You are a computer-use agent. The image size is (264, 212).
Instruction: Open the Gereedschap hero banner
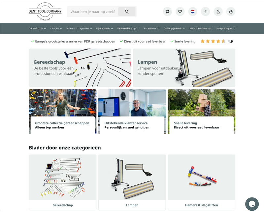pyautogui.click(x=80, y=68)
